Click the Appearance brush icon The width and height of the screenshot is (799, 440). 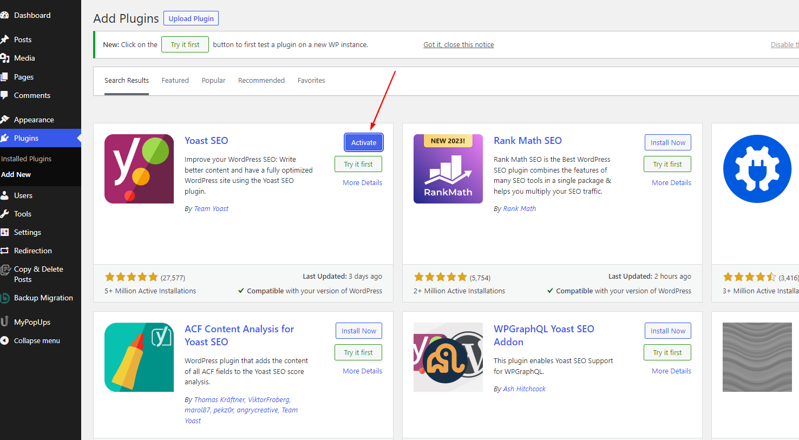4,120
